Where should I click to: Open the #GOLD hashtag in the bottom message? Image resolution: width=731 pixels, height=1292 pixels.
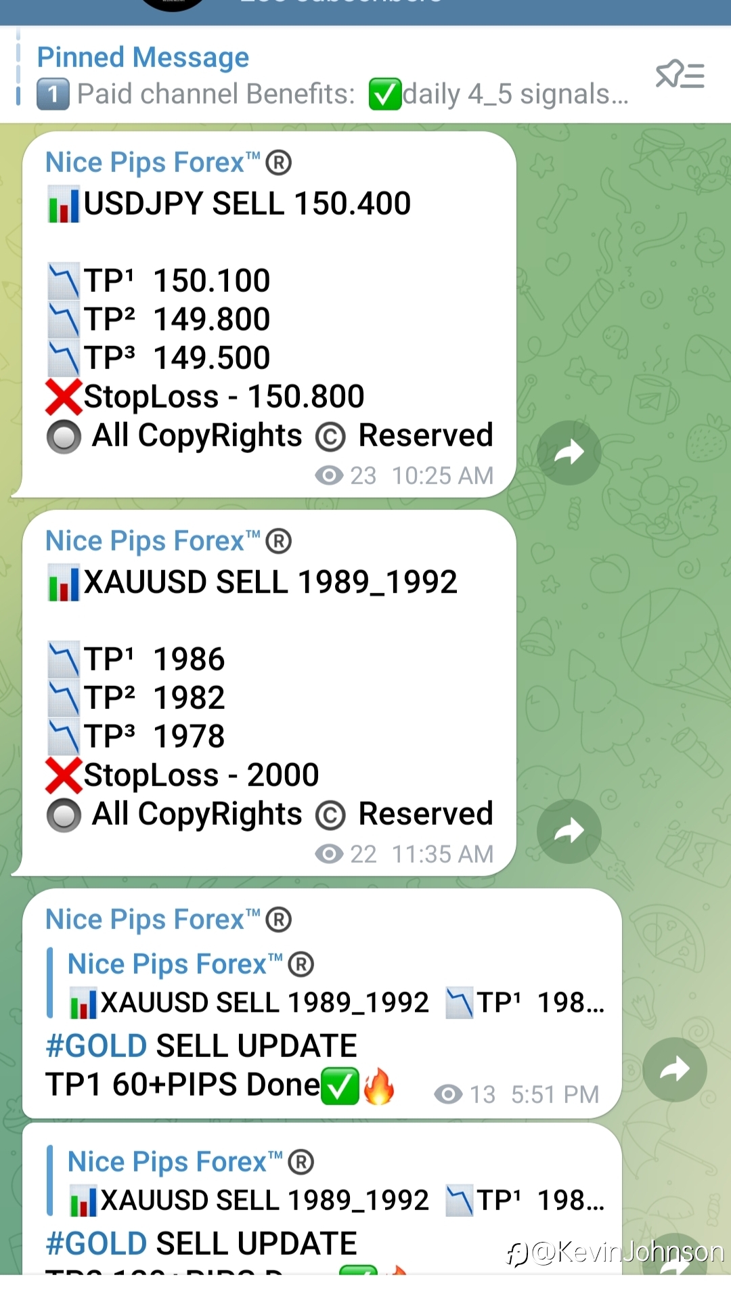pos(96,1243)
